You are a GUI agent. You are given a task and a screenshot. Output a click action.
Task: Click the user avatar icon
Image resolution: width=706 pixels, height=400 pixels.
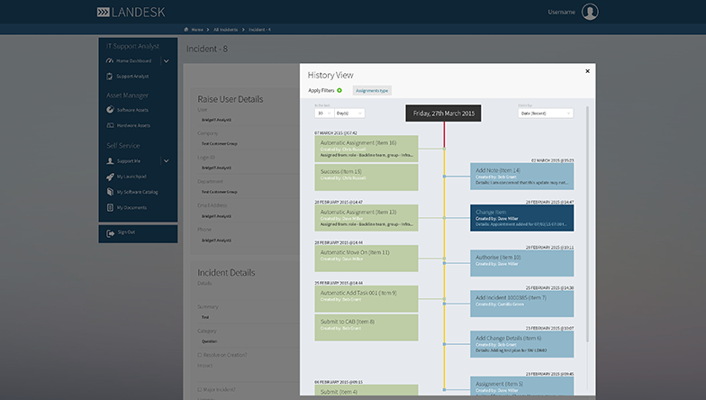pos(591,12)
